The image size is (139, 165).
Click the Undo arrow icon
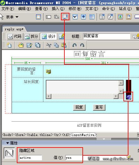pyautogui.click(x=75, y=45)
